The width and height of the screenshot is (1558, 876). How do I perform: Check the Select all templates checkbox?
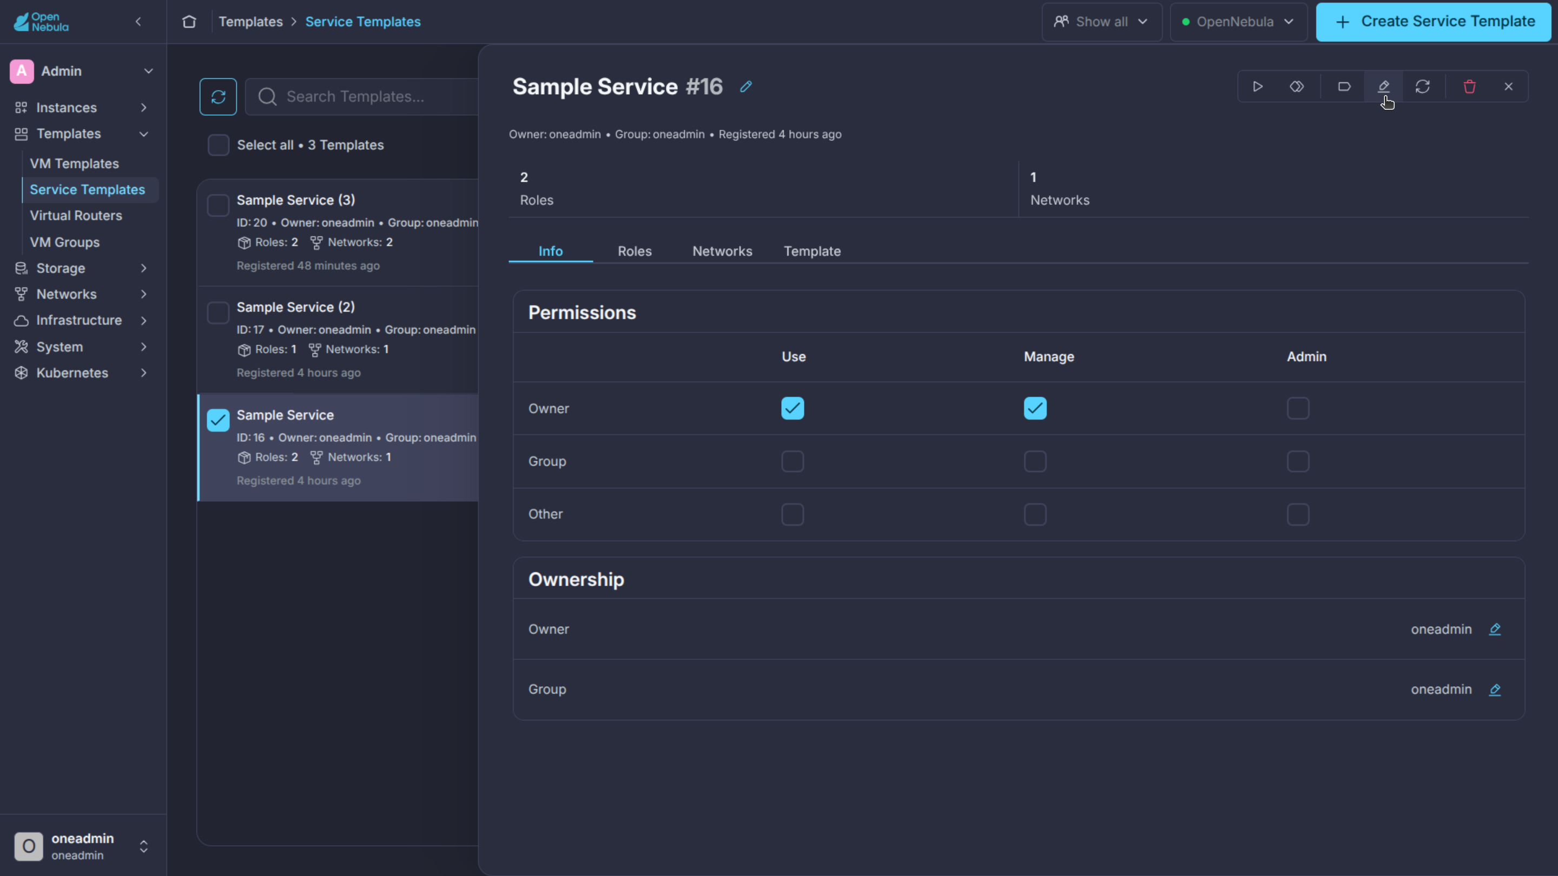click(219, 145)
